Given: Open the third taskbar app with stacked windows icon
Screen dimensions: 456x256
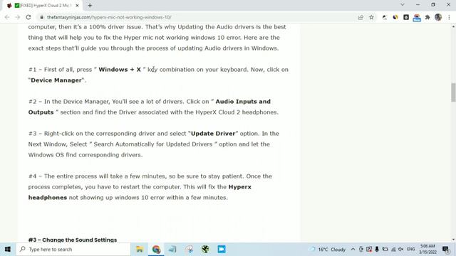Looking at the screenshot, I should point(172,250).
